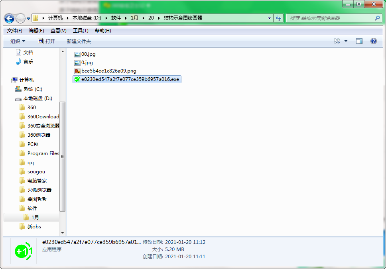Open the view options dropdown arrow
386x269 pixels.
tap(346, 41)
